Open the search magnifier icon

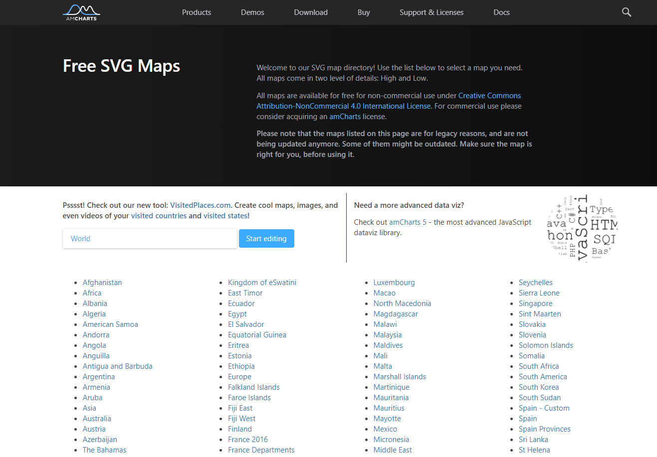(627, 12)
